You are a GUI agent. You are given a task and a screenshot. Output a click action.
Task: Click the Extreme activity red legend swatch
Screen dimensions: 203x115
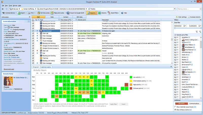tap(131, 88)
